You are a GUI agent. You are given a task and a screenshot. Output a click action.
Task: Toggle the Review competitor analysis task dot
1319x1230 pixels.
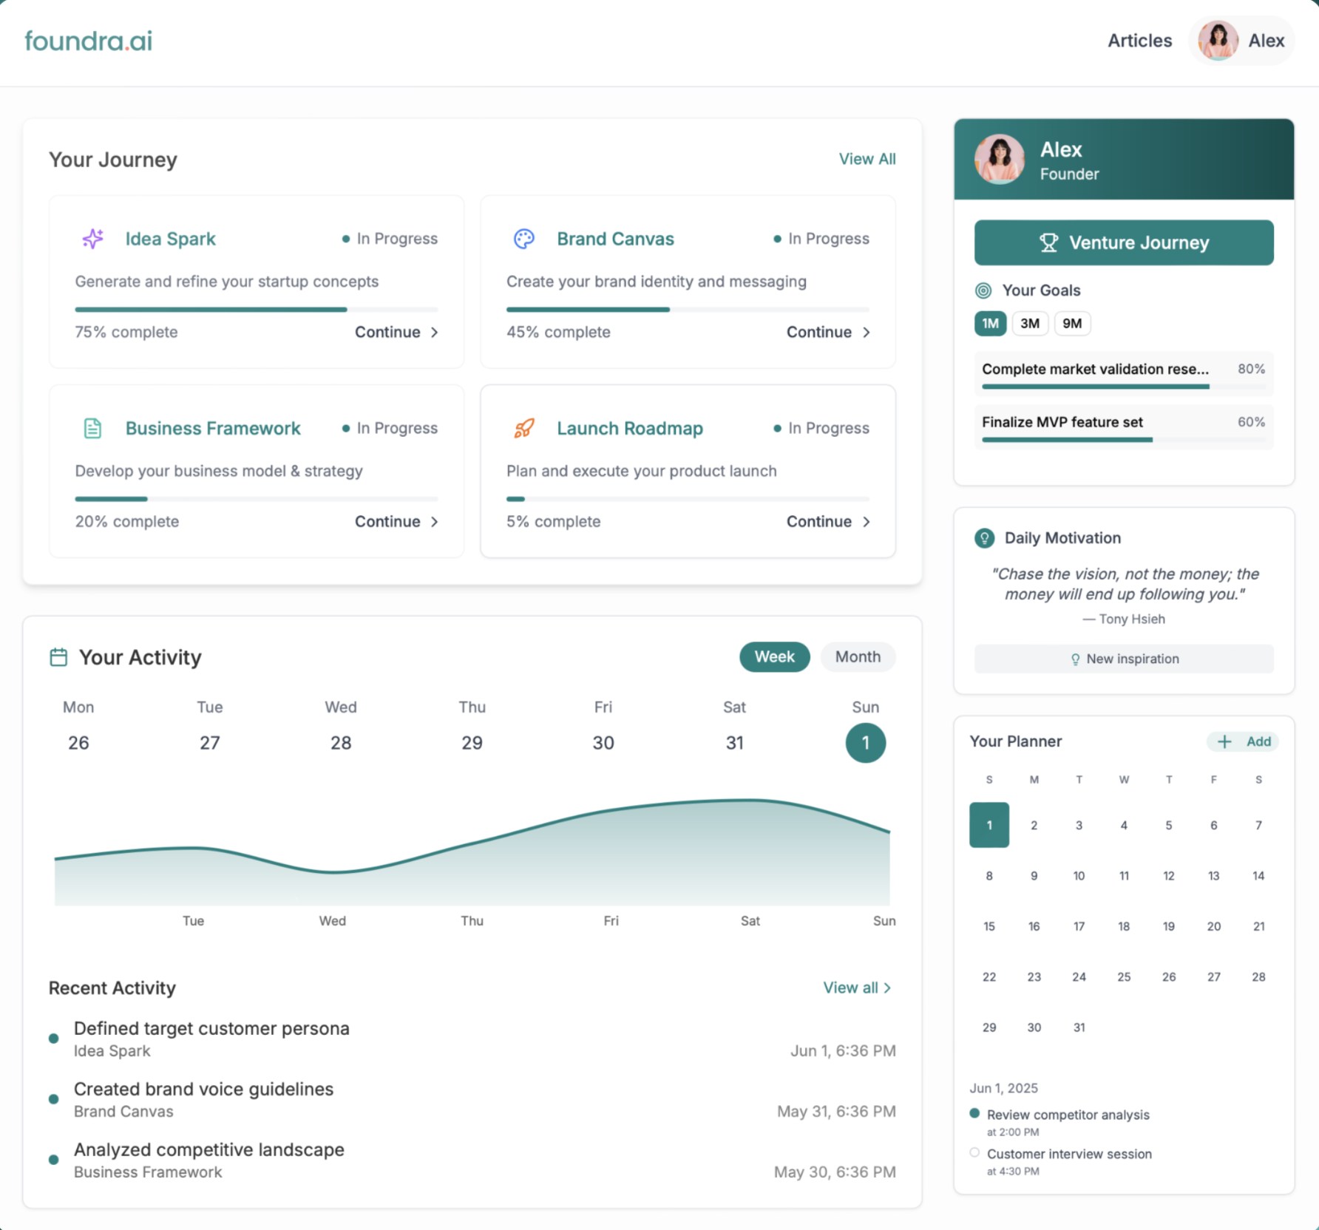974,1113
